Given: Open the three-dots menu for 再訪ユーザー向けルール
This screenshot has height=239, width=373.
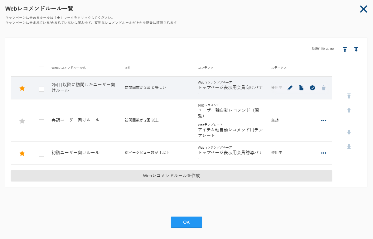Looking at the screenshot, I should [x=323, y=121].
